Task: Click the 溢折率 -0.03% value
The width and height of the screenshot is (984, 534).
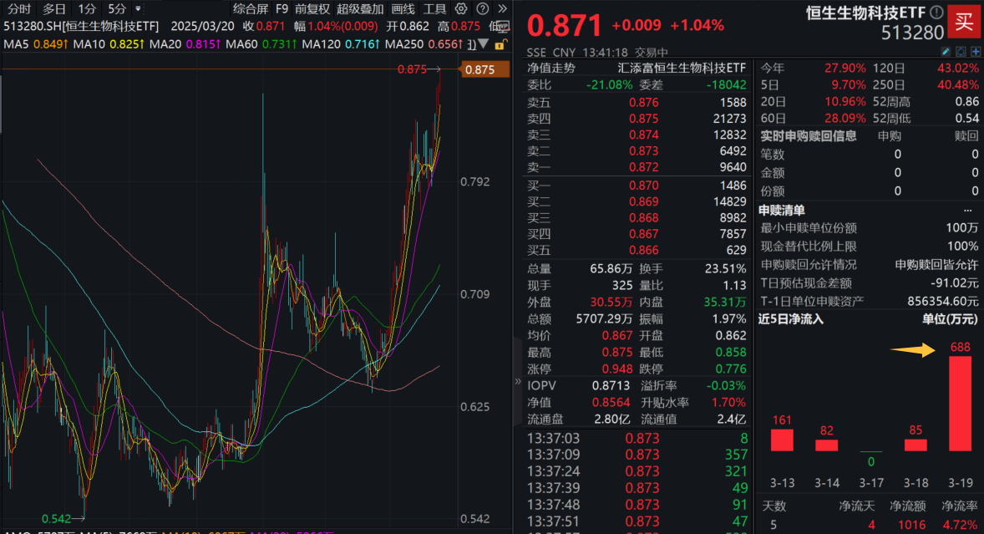Action: pyautogui.click(x=725, y=386)
